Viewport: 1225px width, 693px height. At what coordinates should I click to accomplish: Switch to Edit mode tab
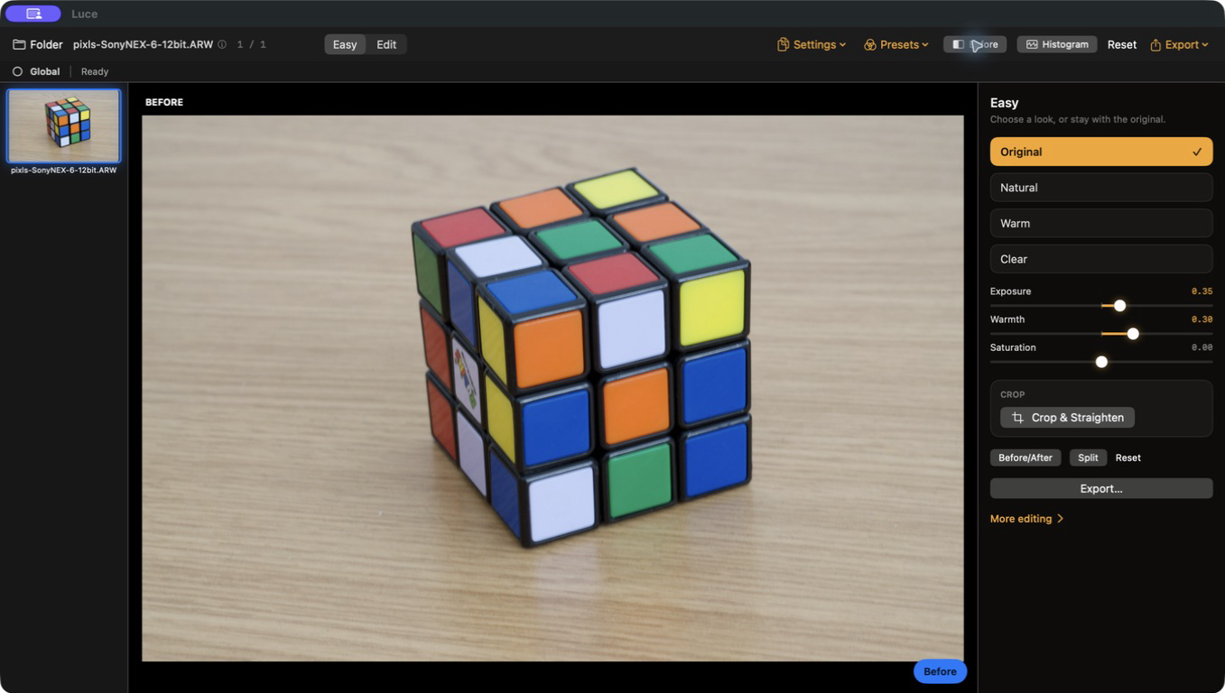tap(386, 44)
